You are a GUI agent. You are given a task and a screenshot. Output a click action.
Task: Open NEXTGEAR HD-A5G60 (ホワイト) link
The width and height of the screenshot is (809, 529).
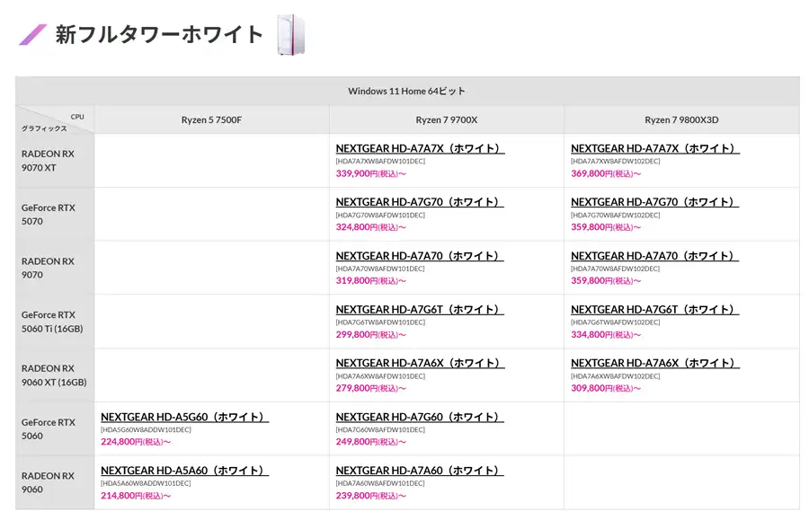click(x=184, y=417)
